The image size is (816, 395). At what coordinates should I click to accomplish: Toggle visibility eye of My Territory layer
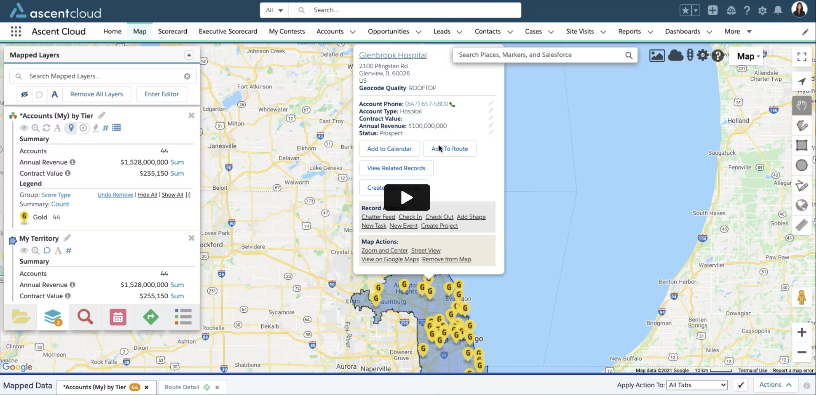tap(24, 251)
